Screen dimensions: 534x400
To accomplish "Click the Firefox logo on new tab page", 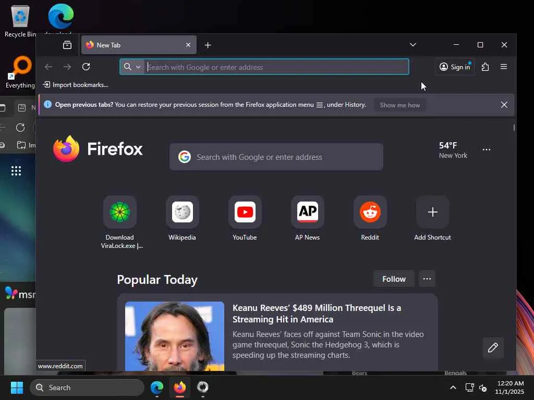I will coord(98,149).
